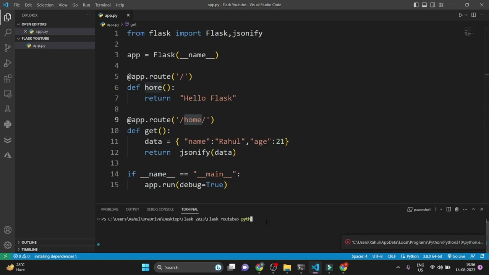Switch to the Problems tab
This screenshot has height=275, width=489.
pos(110,209)
